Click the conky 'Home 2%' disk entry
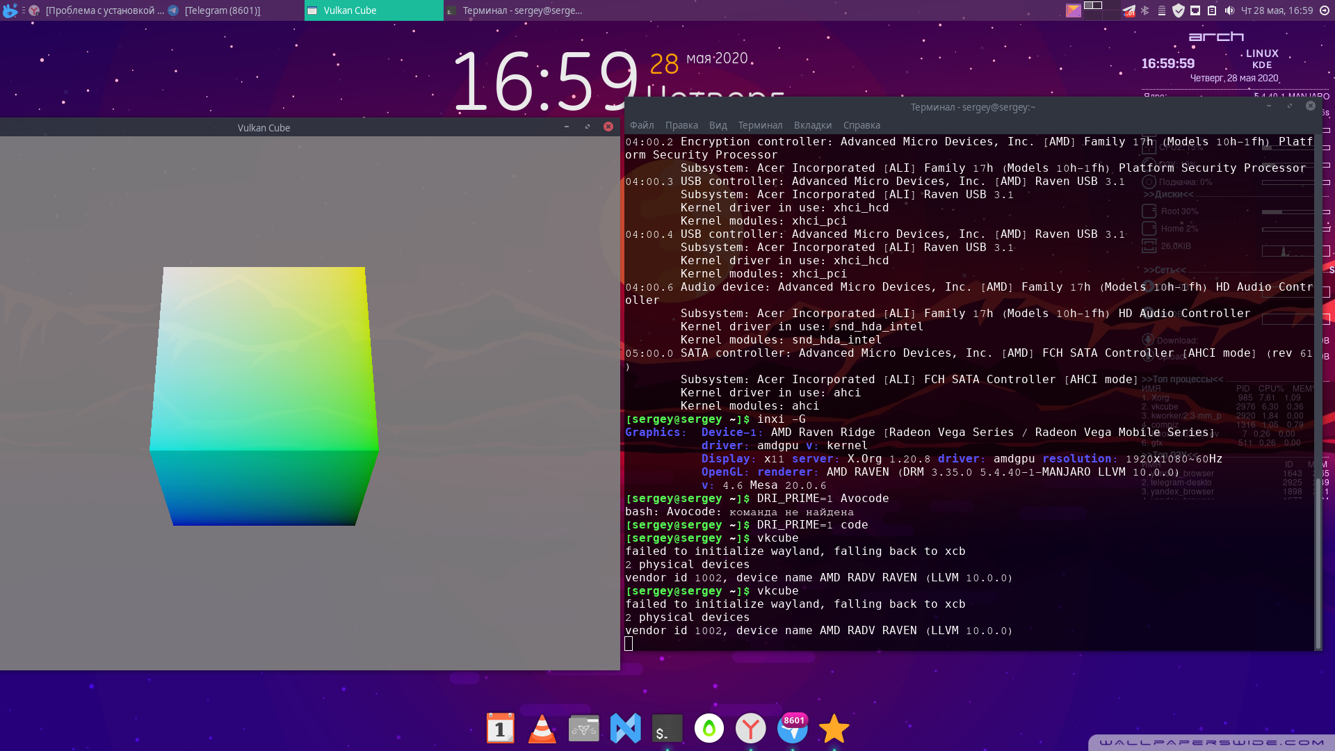The height and width of the screenshot is (751, 1335). pos(1180,229)
